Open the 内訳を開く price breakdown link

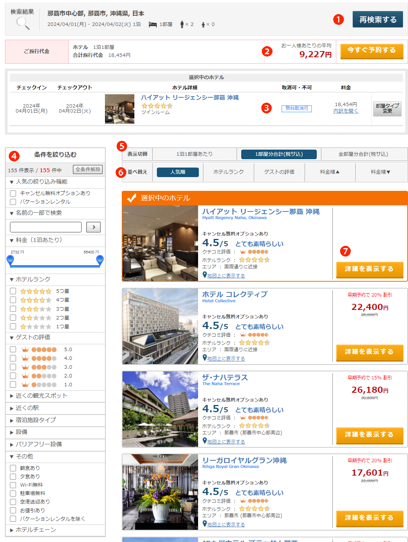pos(346,111)
